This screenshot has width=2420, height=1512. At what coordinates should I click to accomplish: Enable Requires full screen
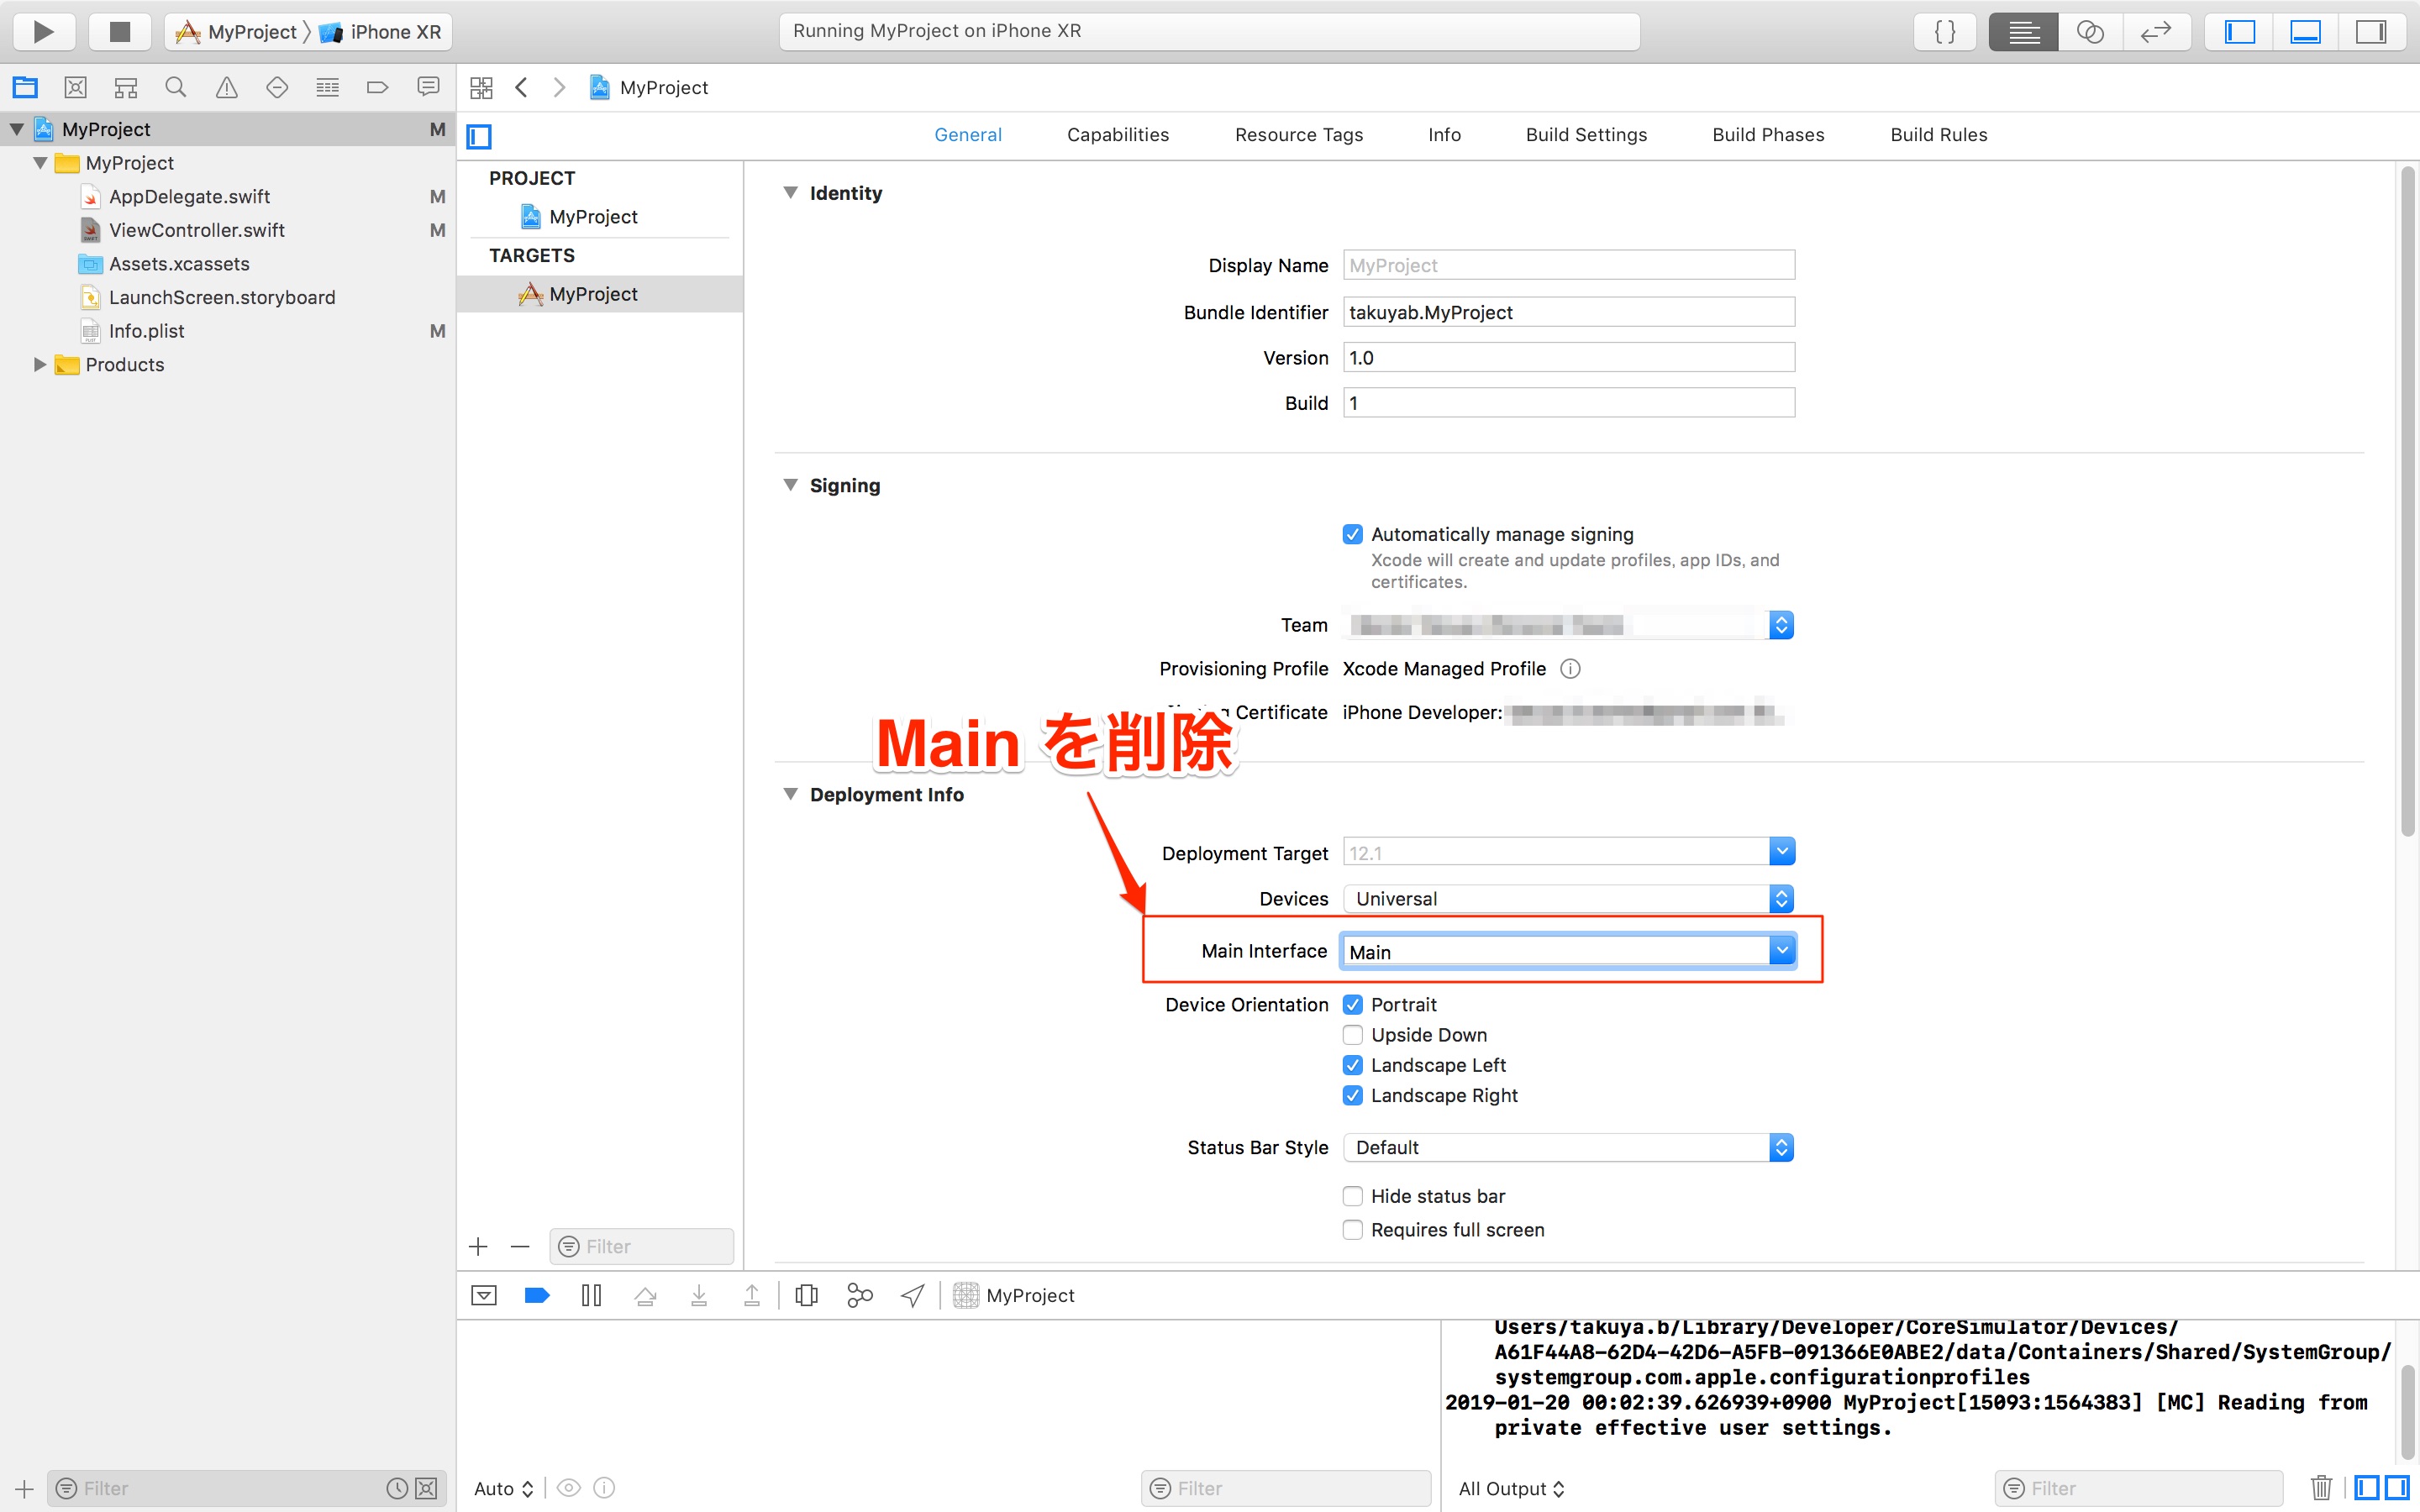[1353, 1230]
